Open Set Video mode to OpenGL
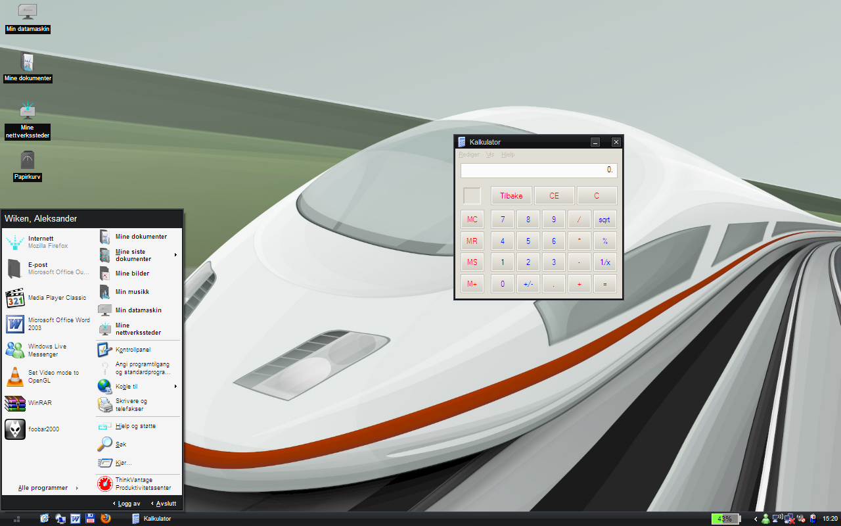 coord(48,377)
